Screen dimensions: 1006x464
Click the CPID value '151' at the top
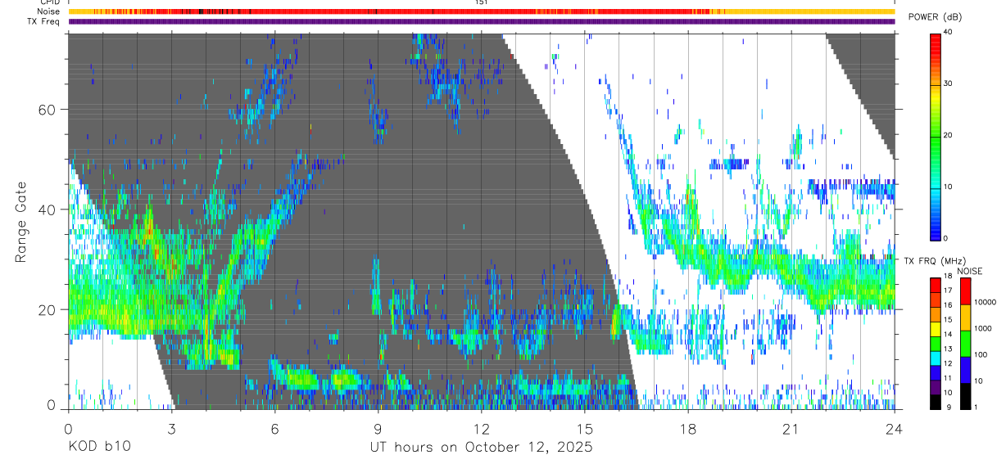482,2
